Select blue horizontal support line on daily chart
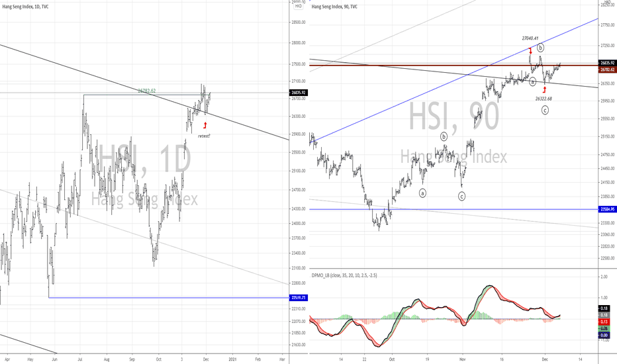The height and width of the screenshot is (364, 617). (x=169, y=298)
